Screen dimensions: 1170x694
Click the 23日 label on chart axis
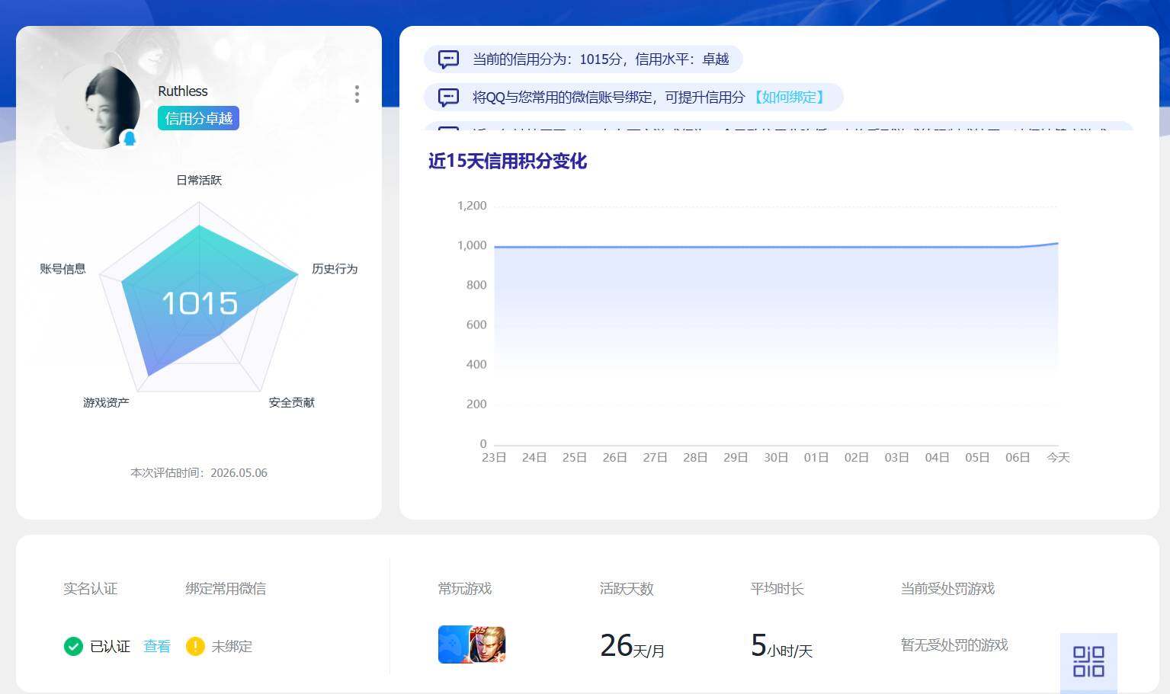(494, 457)
